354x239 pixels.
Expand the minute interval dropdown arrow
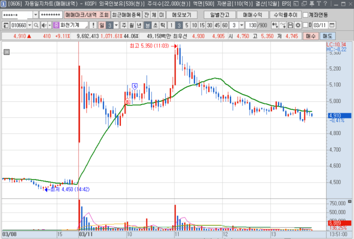(241, 25)
